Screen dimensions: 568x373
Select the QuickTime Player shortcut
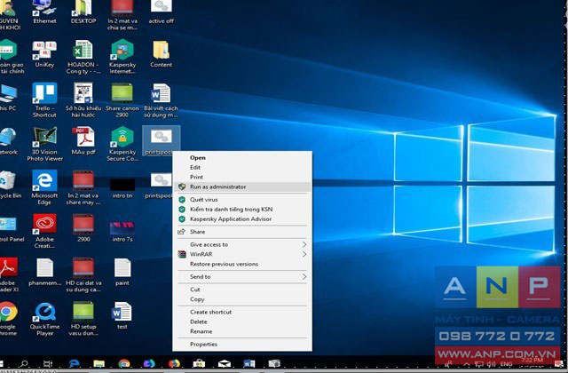tap(44, 319)
